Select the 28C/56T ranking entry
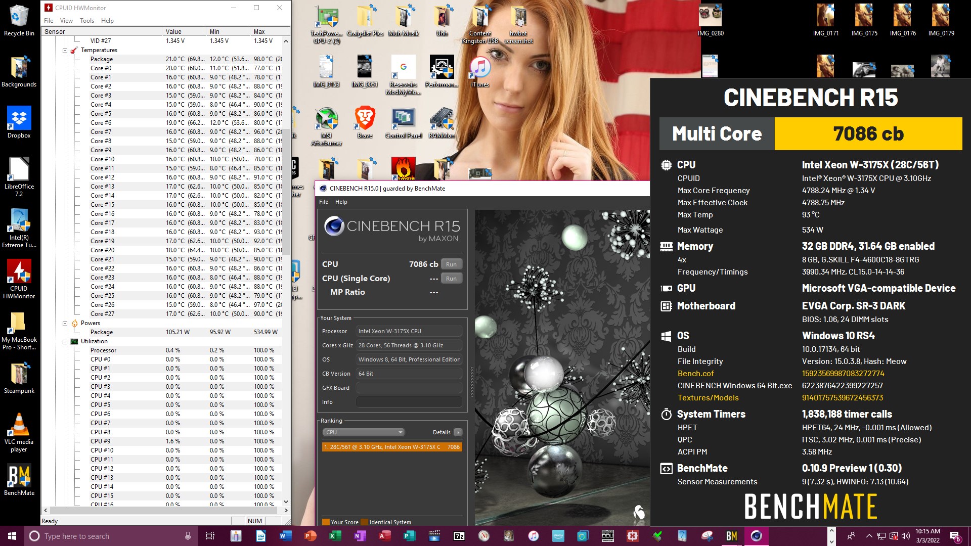 [x=392, y=447]
